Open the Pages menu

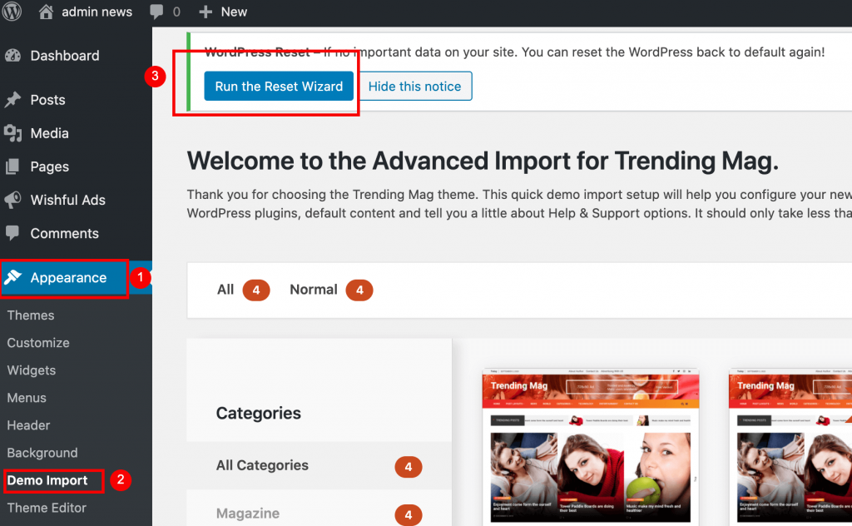(x=49, y=166)
